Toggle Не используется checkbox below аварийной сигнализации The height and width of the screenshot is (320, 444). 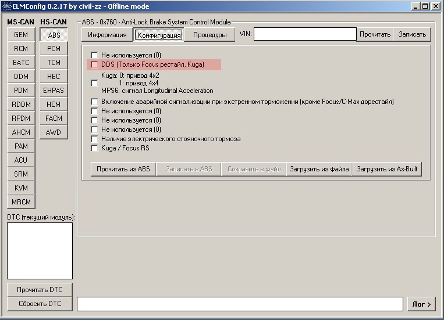coord(95,111)
